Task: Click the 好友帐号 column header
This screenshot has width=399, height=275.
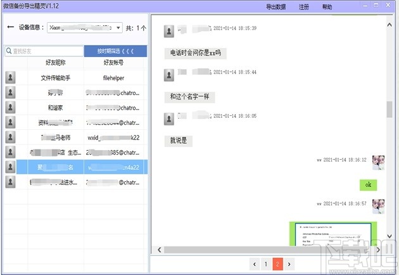Action: click(x=113, y=63)
